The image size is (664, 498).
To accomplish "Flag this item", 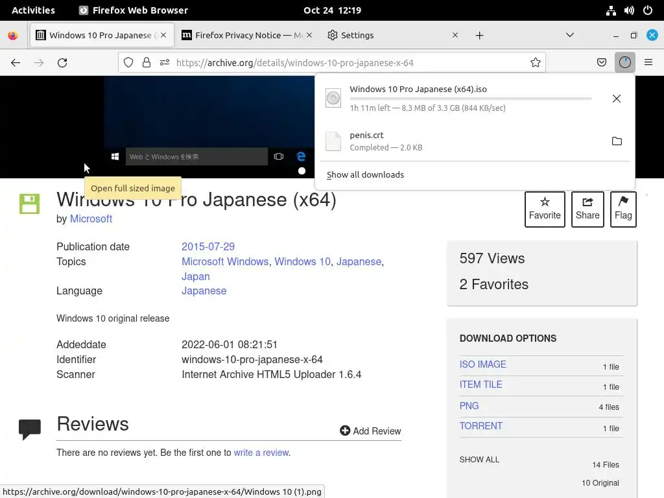I will (x=623, y=209).
